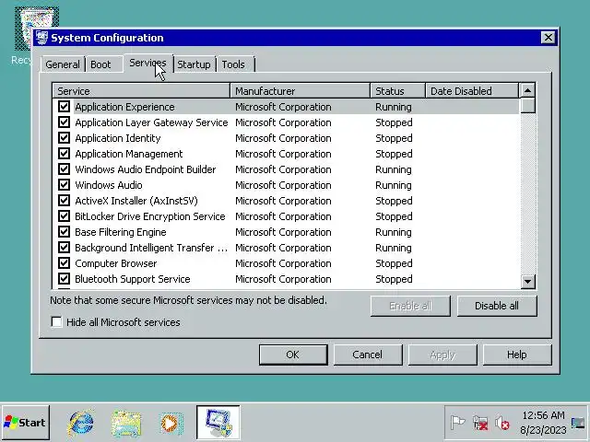
Task: Sort by Service column header
Action: click(141, 91)
